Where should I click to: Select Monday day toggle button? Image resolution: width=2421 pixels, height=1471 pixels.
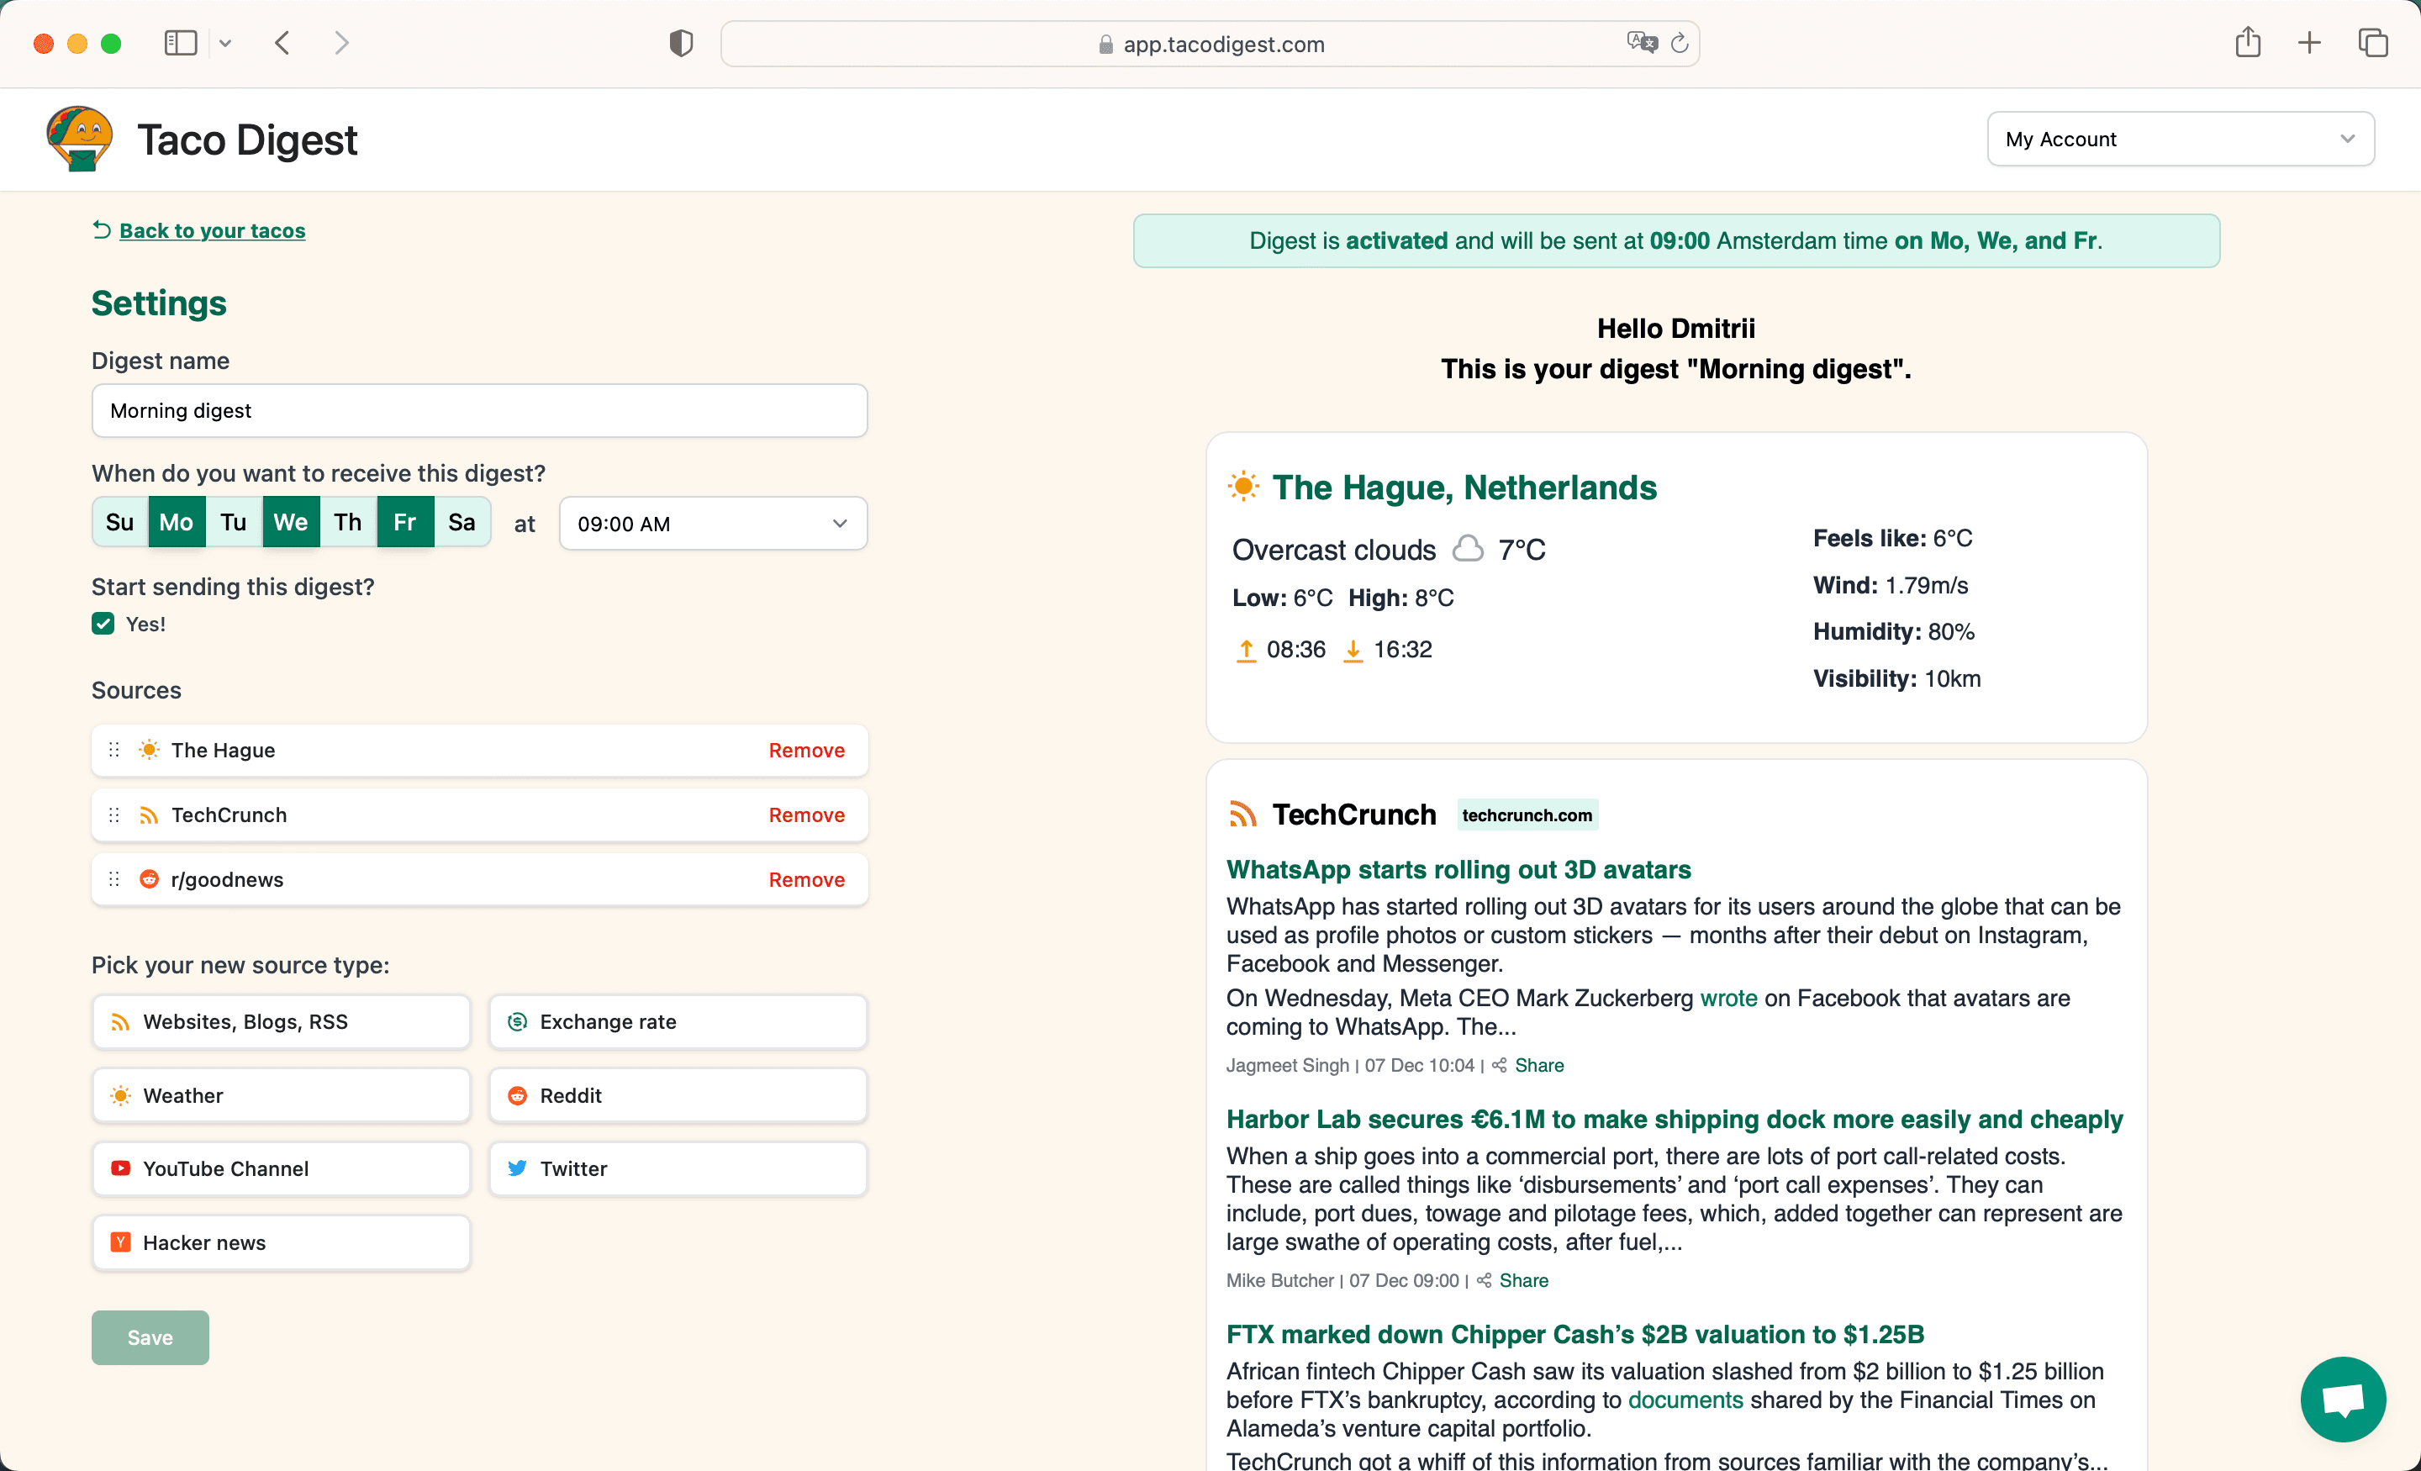tap(175, 519)
